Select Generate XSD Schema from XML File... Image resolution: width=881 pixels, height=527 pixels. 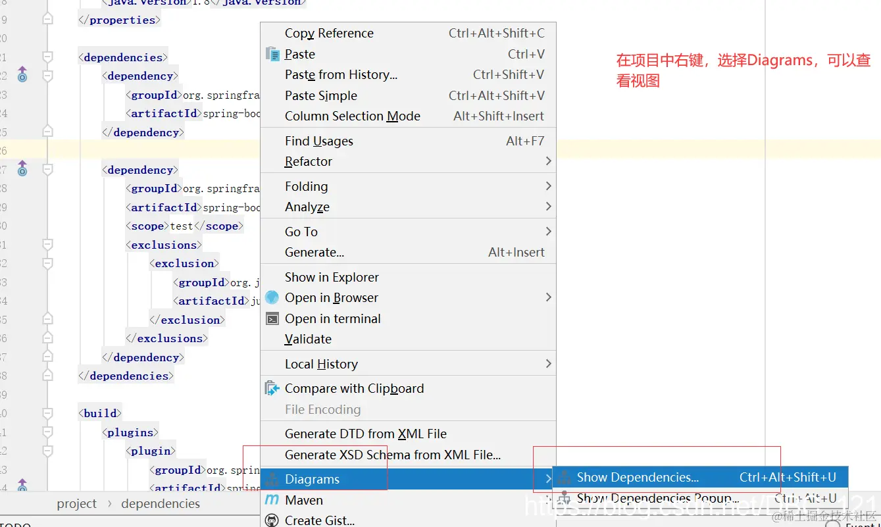(409, 455)
